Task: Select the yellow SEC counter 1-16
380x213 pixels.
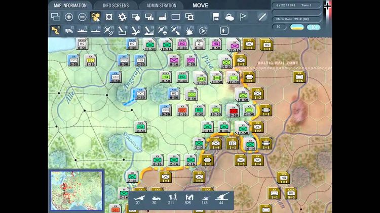Action: pyautogui.click(x=90, y=61)
